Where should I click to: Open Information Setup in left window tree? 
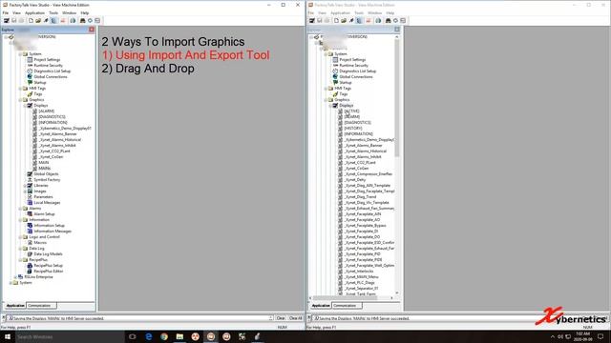[x=49, y=225]
